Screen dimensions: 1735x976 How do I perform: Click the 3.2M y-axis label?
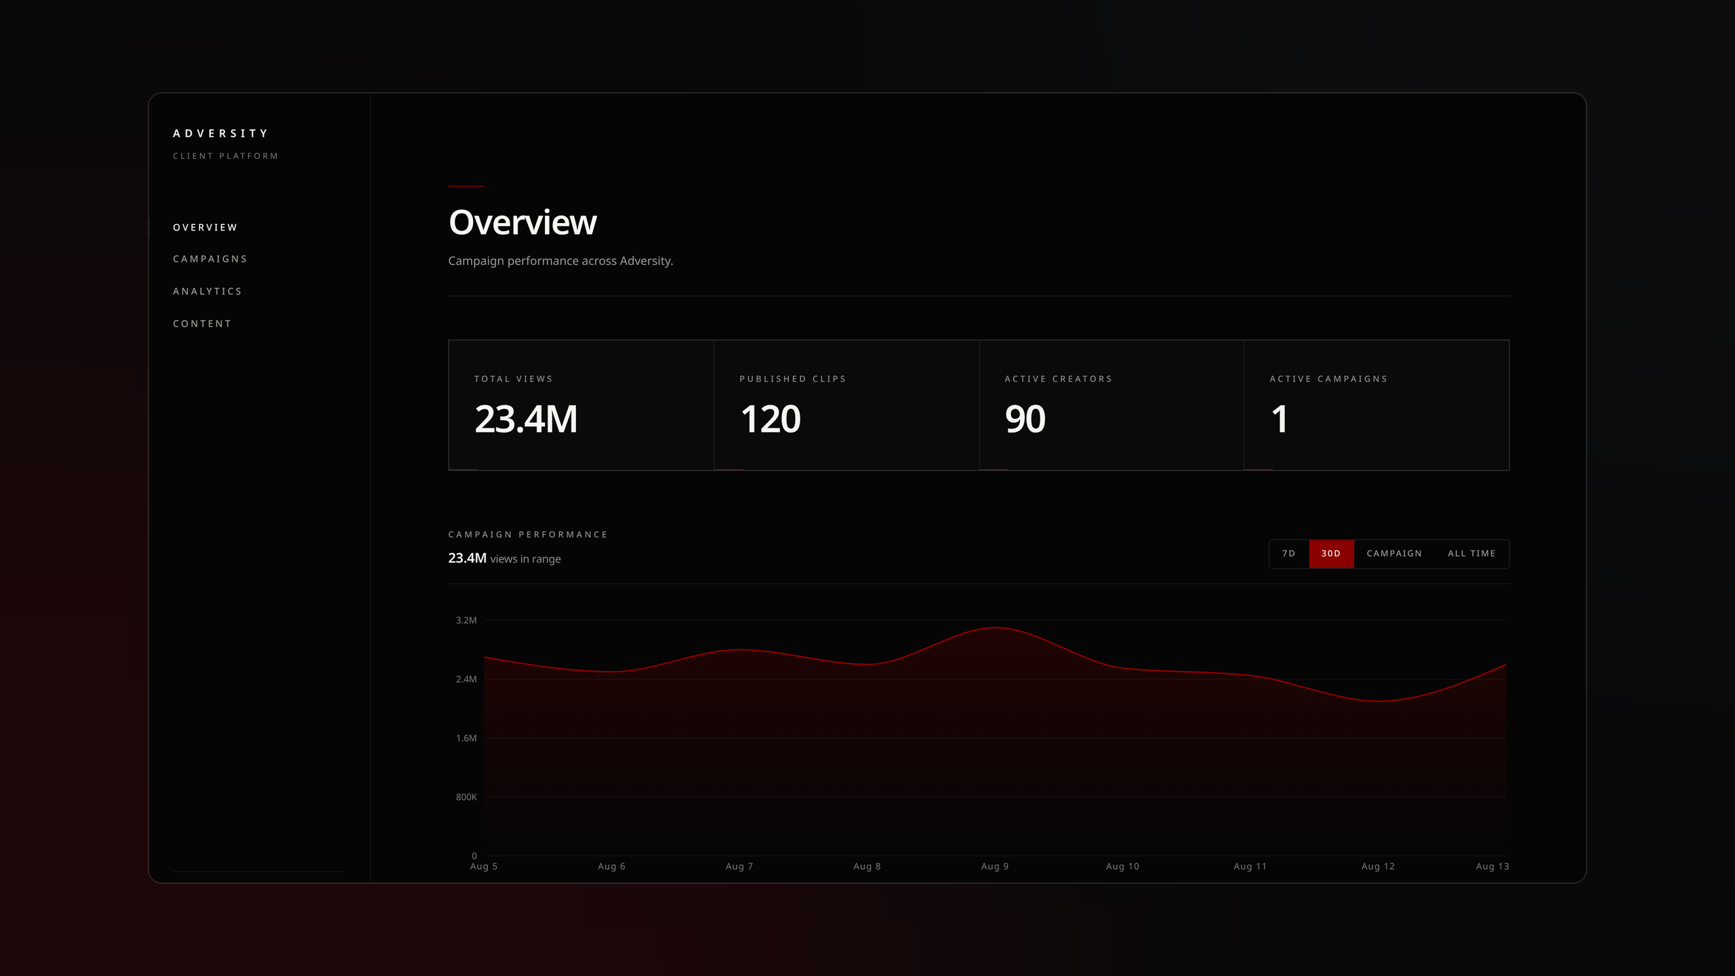pyautogui.click(x=466, y=620)
